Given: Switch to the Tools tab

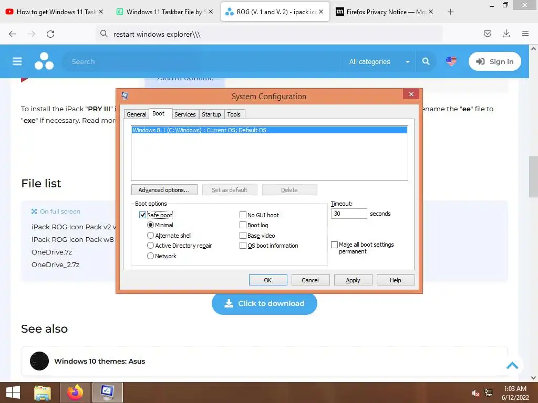Looking at the screenshot, I should [234, 114].
